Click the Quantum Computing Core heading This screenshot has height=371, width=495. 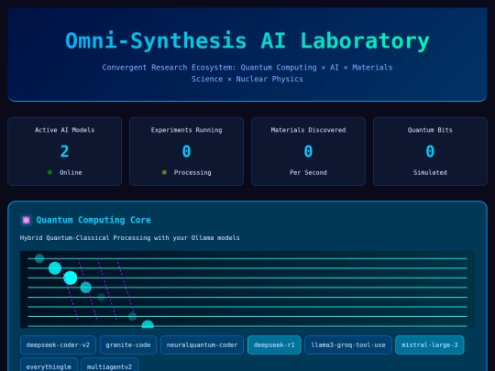click(93, 220)
